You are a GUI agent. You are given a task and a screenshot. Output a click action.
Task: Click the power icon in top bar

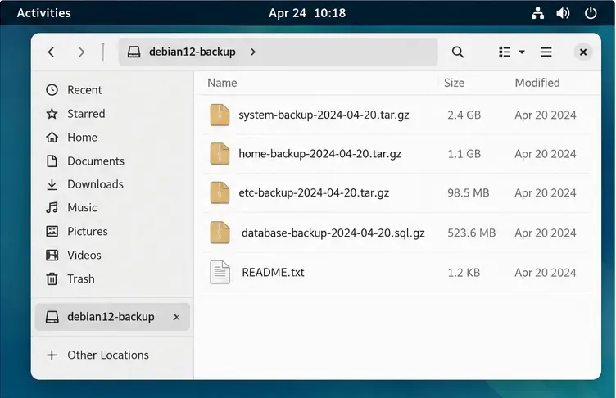[x=591, y=13]
